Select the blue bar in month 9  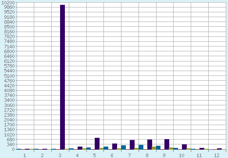(x=158, y=147)
